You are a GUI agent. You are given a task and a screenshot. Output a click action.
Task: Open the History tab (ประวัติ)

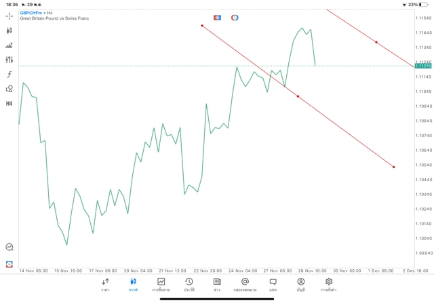point(189,284)
